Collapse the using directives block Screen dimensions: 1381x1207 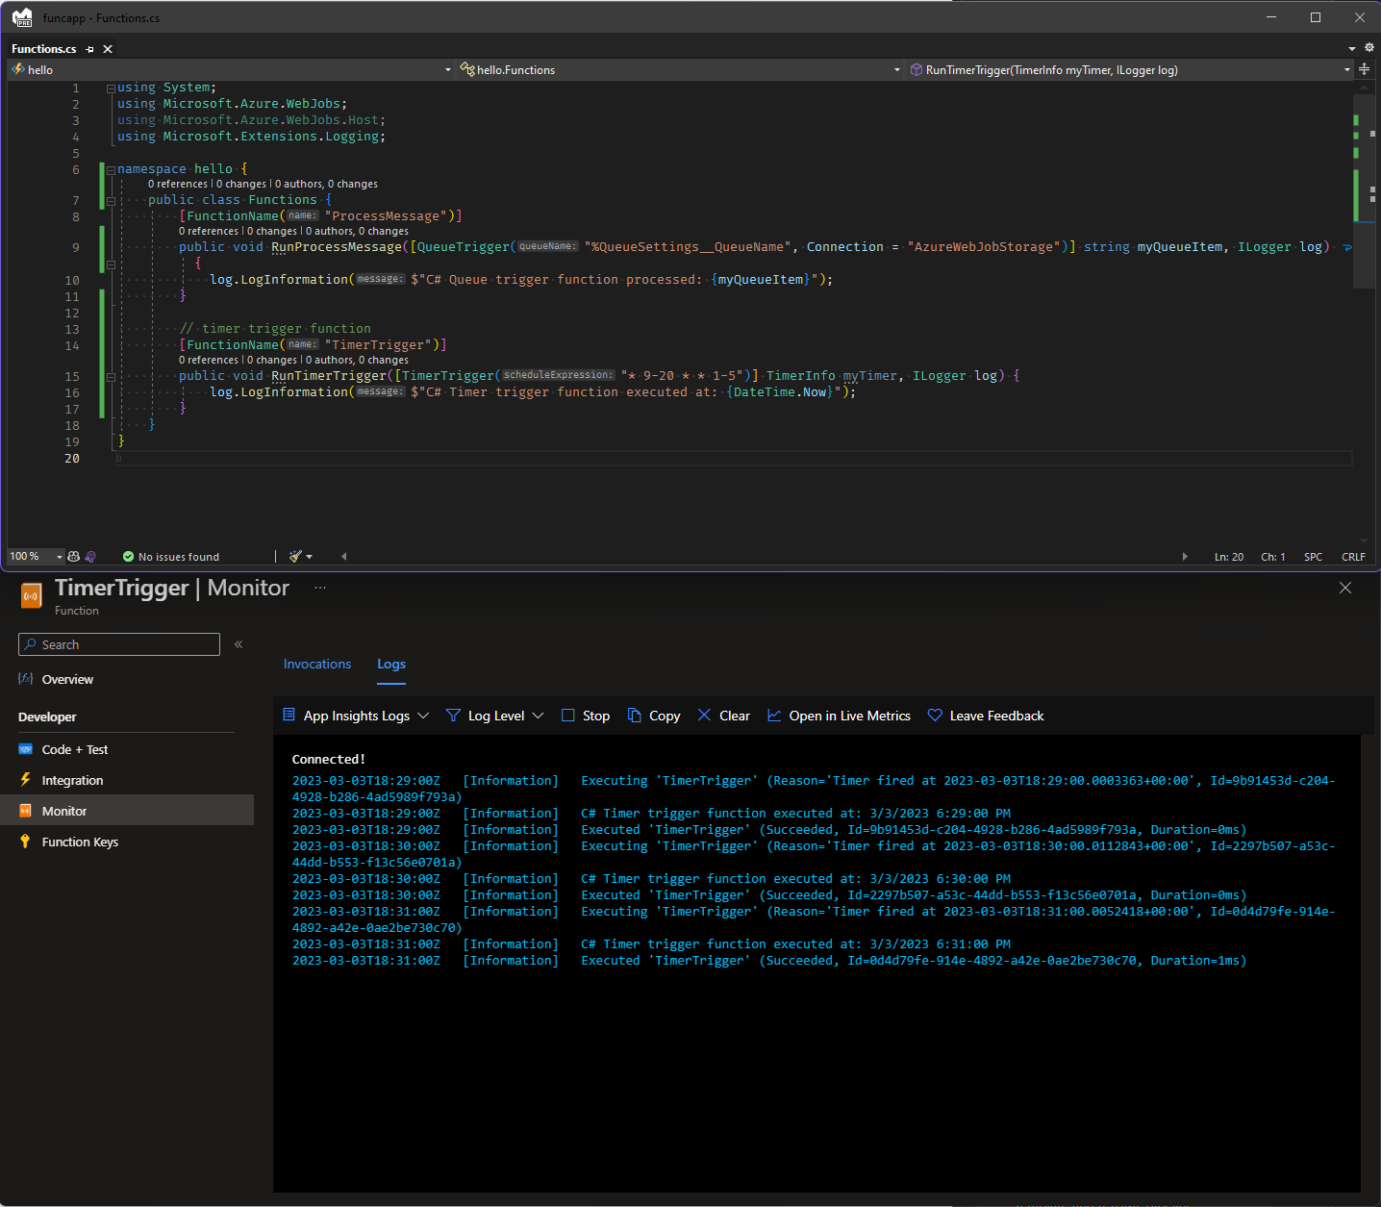[x=111, y=88]
